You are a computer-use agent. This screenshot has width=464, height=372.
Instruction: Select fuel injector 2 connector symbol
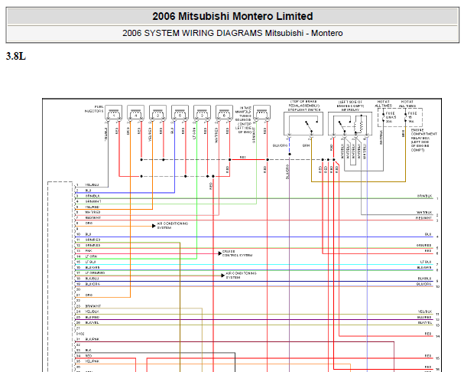coord(157,113)
